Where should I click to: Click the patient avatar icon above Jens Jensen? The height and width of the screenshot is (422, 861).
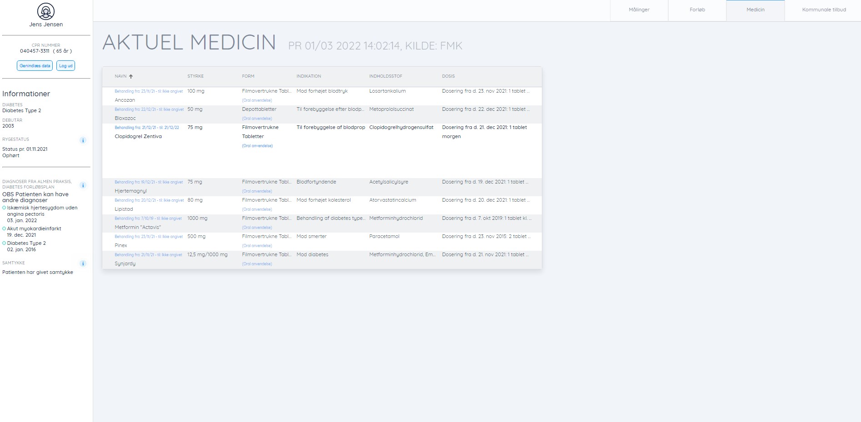[x=46, y=11]
